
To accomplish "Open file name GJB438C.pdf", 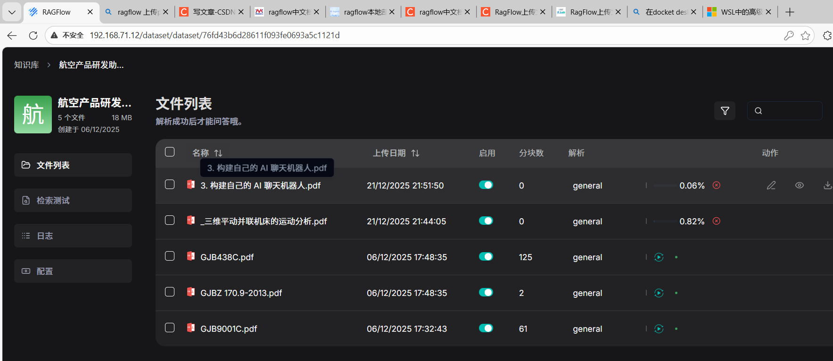I will [227, 257].
